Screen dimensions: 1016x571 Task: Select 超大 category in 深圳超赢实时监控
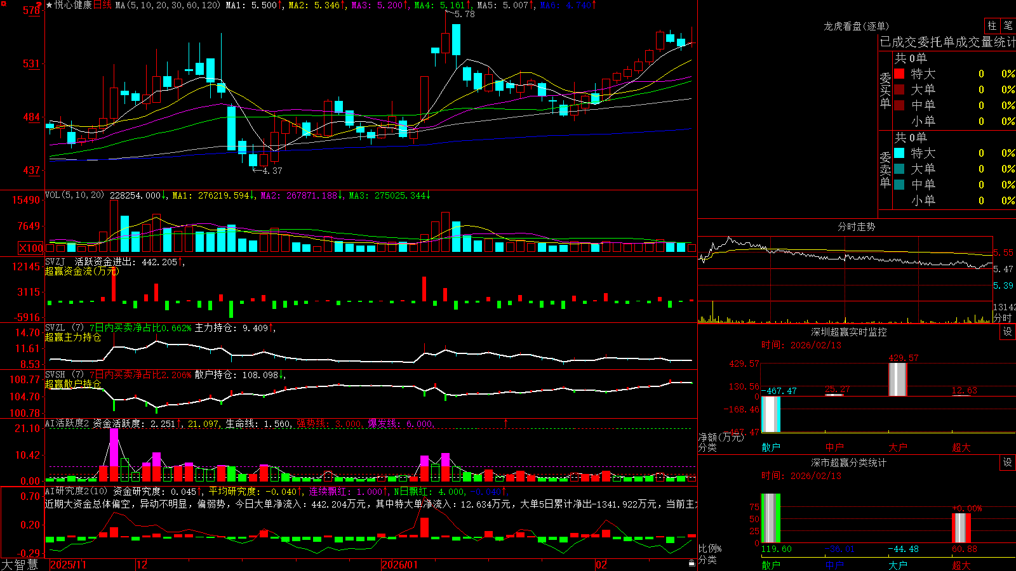tap(961, 447)
